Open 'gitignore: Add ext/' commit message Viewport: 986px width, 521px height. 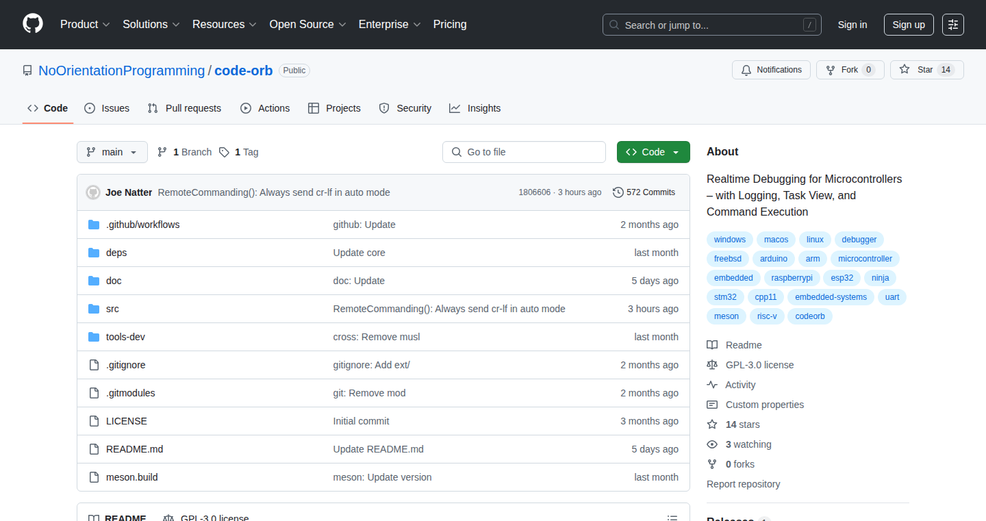pos(372,365)
